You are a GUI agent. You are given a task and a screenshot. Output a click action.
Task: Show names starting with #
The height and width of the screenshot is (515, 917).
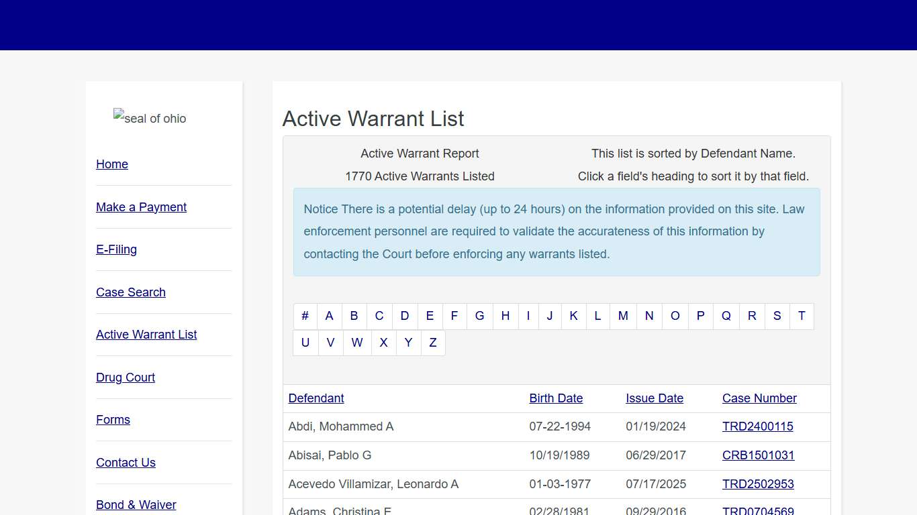click(305, 316)
